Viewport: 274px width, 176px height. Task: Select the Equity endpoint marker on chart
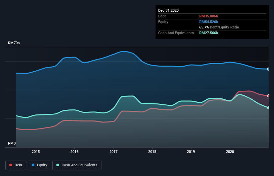point(268,69)
